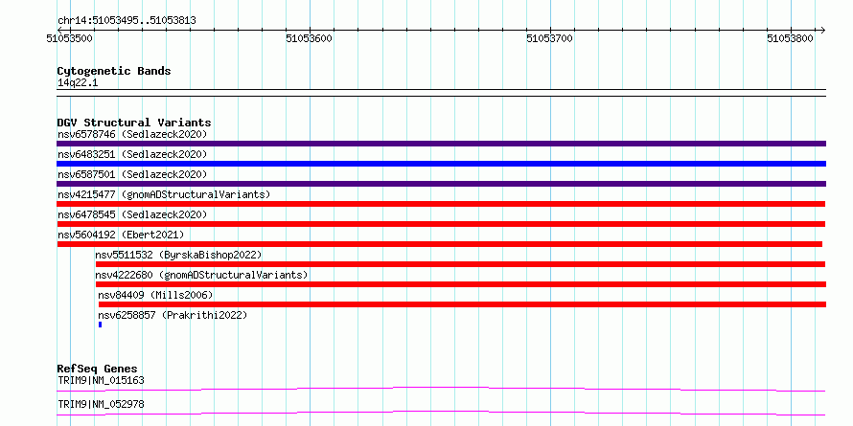Viewport: 853px width, 426px height.
Task: Click the nsv4222680 (gnomADStructuralVariants) label
Action: click(201, 275)
